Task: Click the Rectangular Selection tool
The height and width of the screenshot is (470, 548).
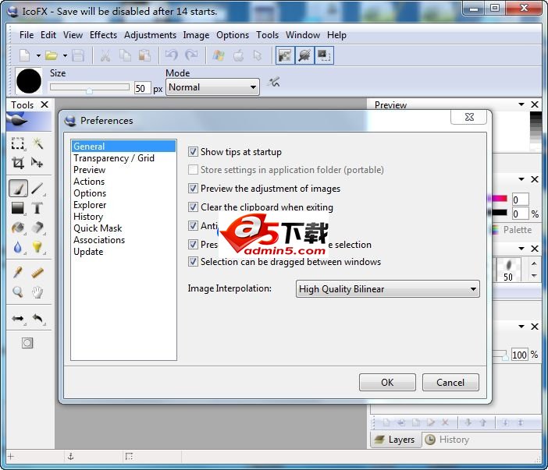Action: click(18, 144)
